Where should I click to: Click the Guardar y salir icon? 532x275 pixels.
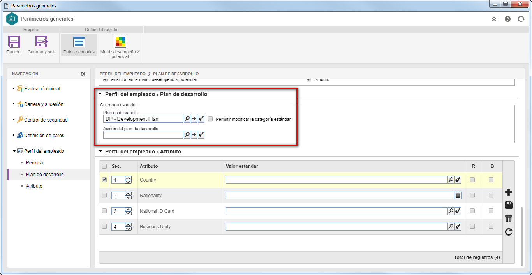tap(41, 42)
